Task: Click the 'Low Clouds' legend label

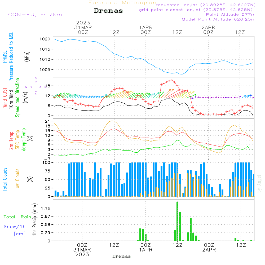Action: coord(17,179)
